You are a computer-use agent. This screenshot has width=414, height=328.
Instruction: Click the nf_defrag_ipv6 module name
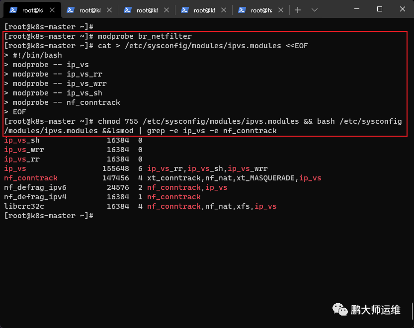(35, 188)
